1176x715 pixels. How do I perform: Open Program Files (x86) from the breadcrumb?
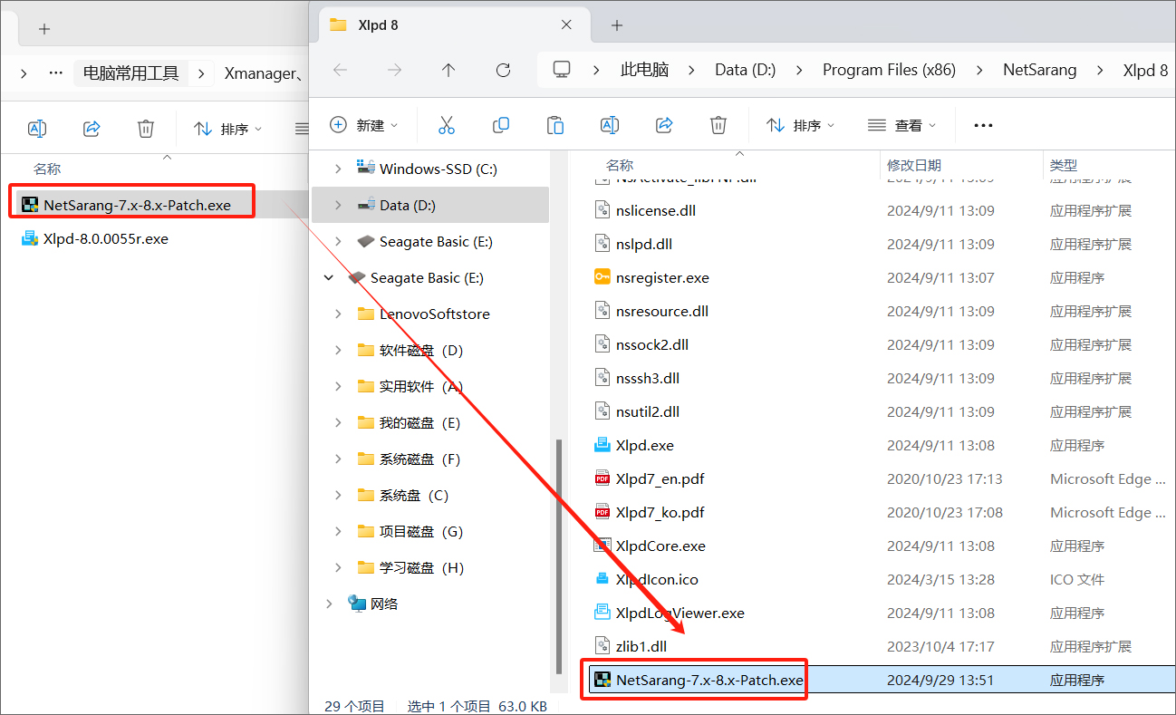(x=889, y=70)
